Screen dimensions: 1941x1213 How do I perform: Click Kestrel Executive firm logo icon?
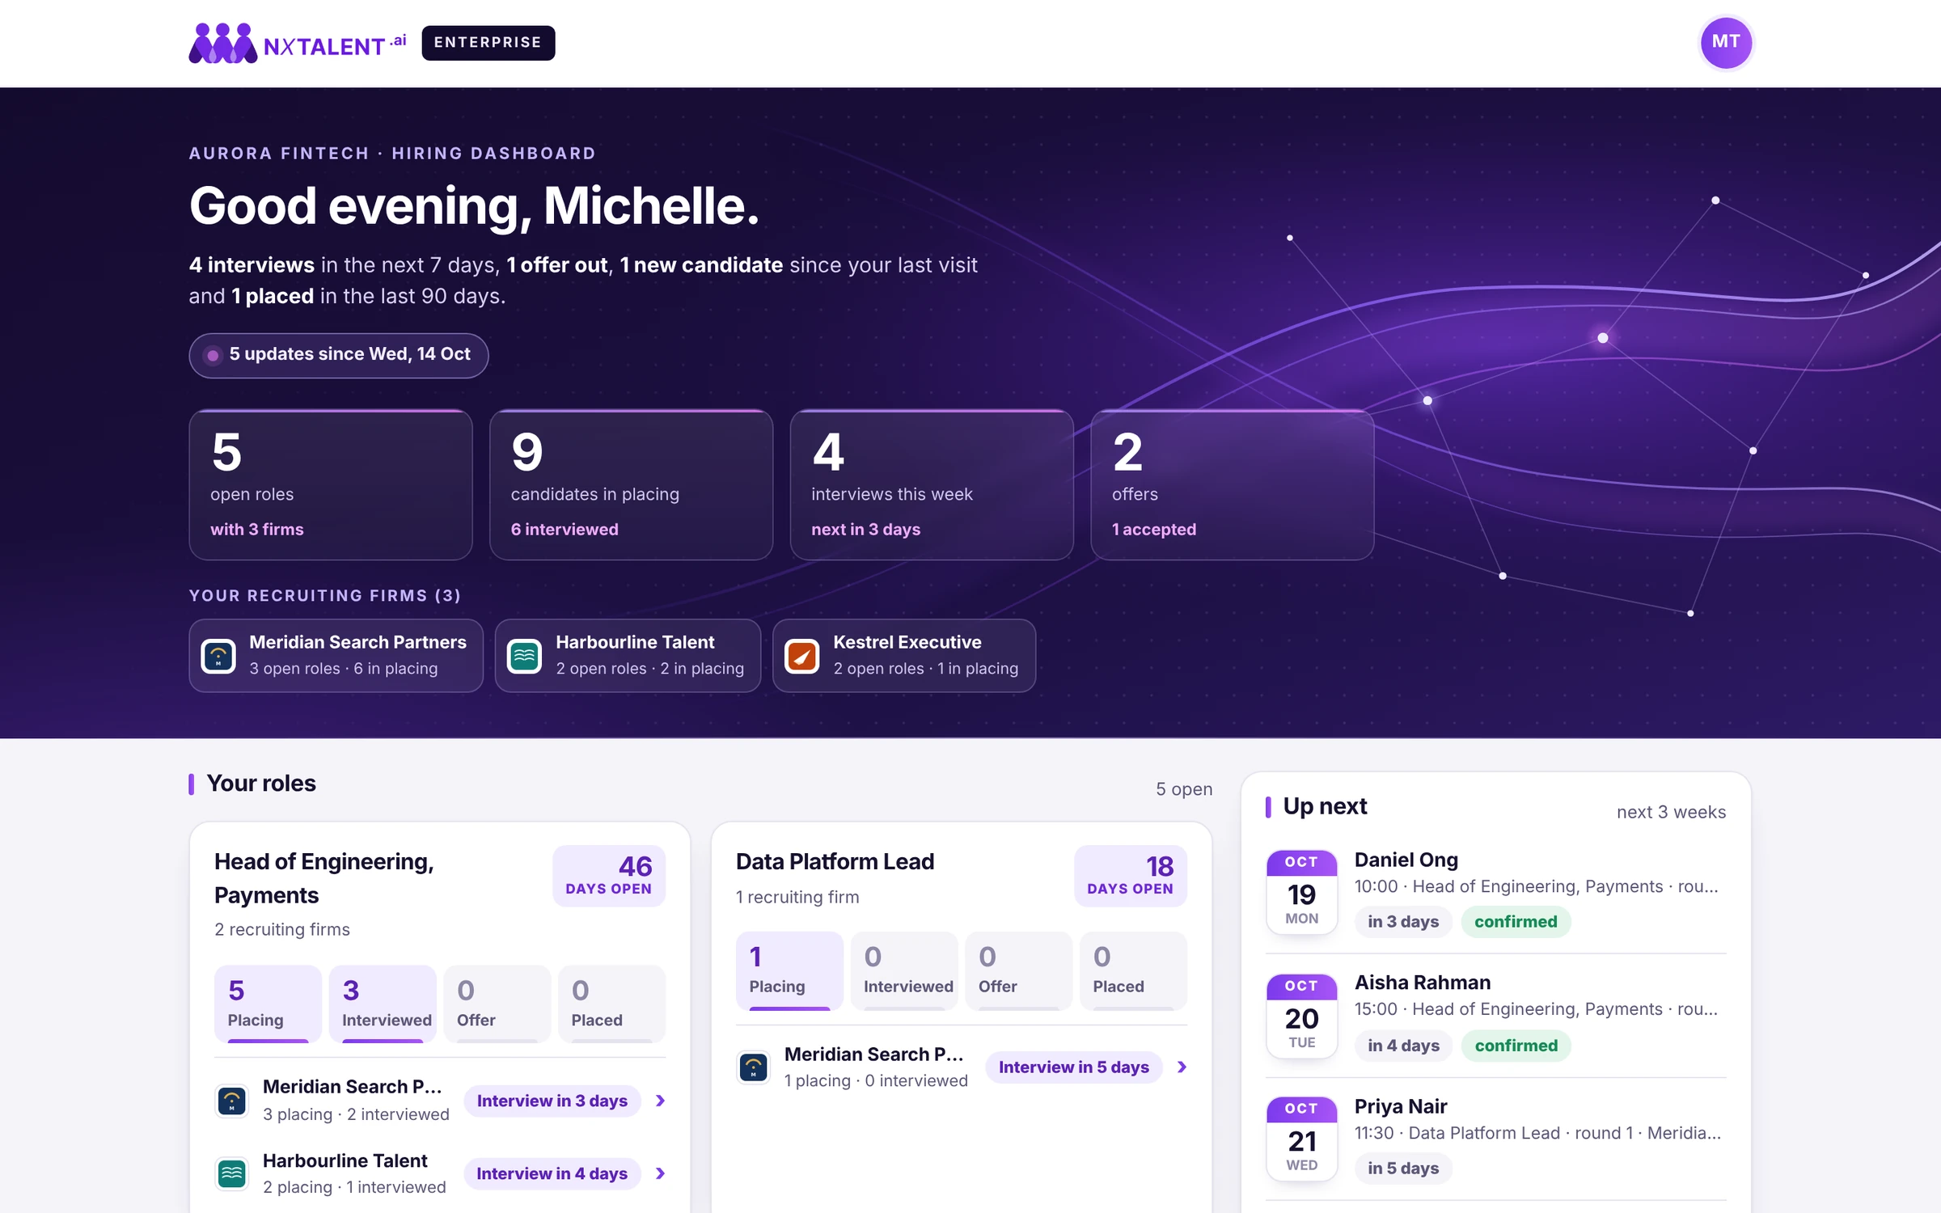802,656
